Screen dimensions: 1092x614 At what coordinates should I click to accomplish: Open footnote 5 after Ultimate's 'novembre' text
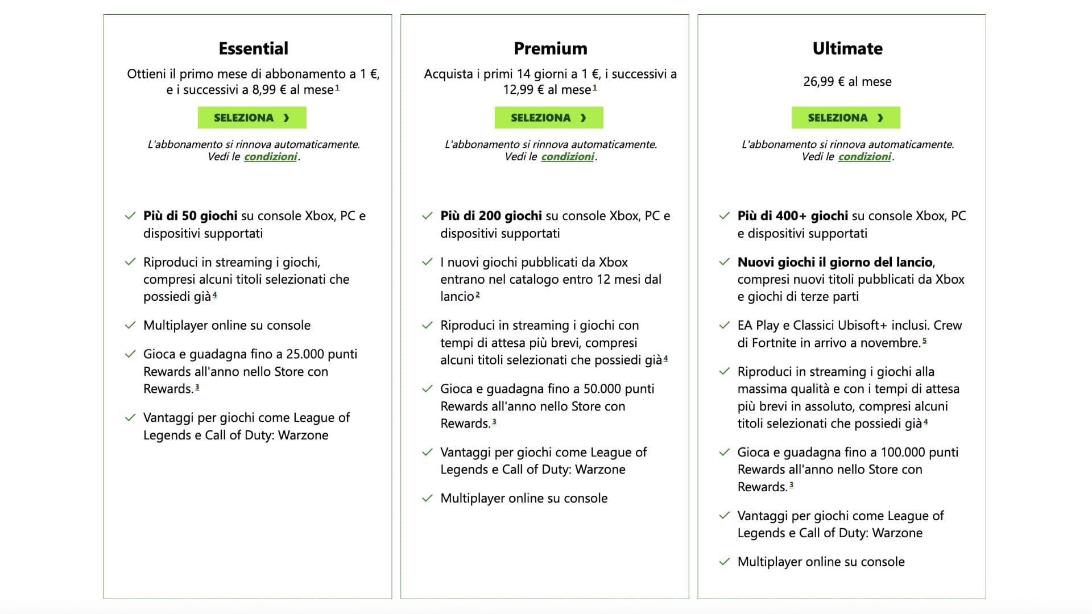pyautogui.click(x=924, y=341)
